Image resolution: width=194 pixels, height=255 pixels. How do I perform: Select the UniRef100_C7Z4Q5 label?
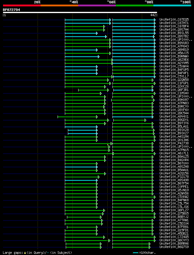tap(174, 236)
